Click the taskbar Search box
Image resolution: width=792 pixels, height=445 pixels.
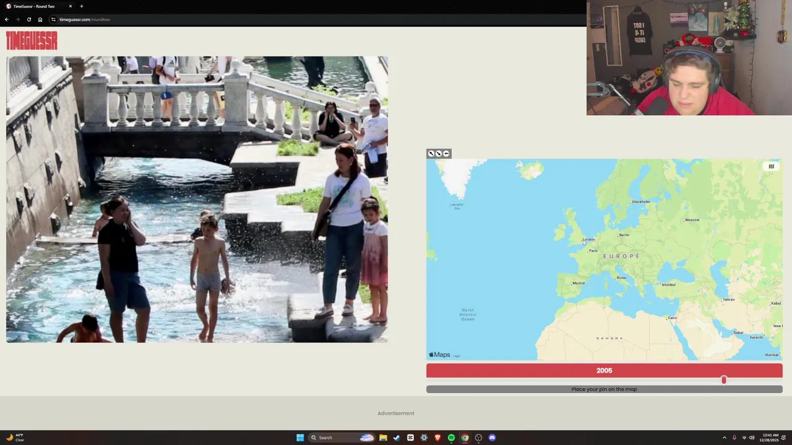[342, 438]
